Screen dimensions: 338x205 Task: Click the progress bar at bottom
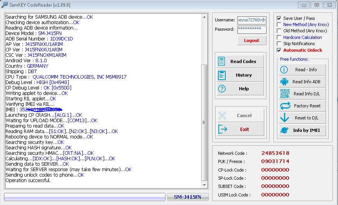tap(85, 197)
